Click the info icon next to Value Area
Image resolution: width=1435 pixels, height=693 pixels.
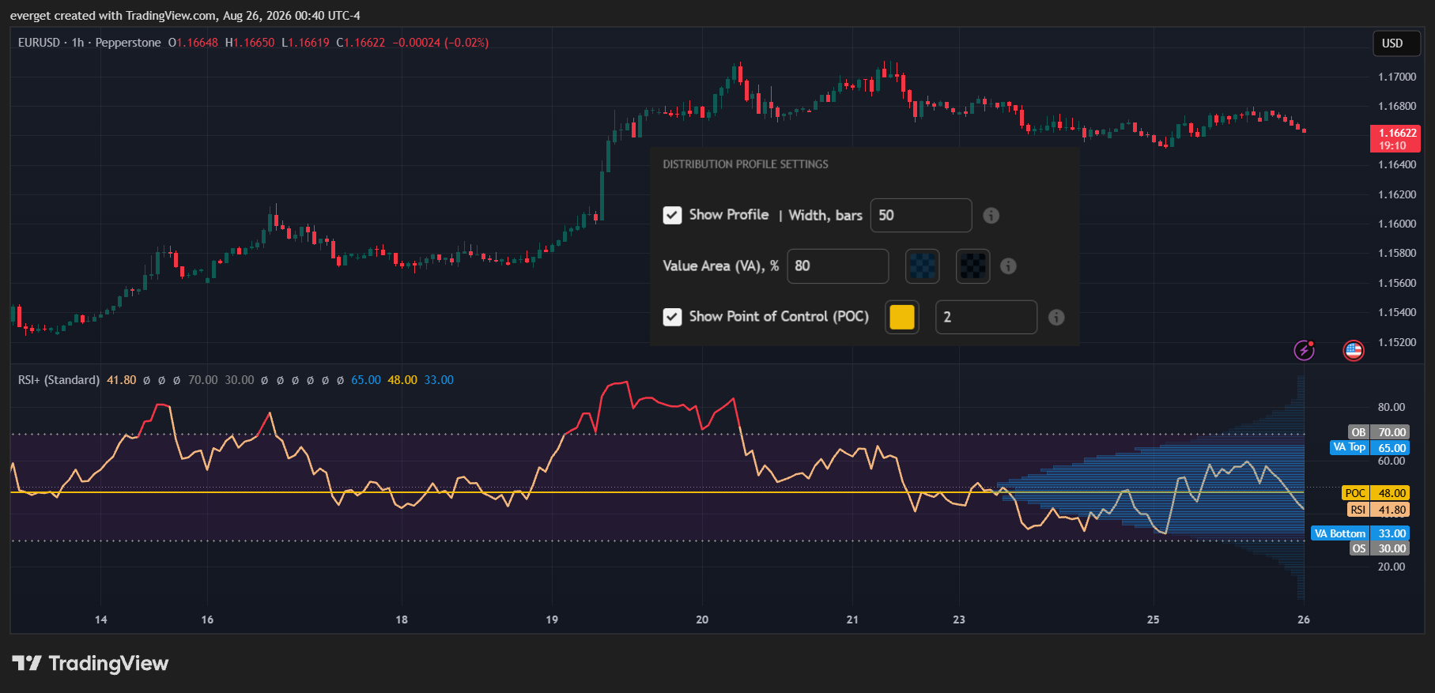[1008, 266]
